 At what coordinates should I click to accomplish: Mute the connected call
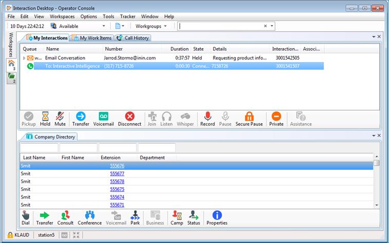pos(61,119)
